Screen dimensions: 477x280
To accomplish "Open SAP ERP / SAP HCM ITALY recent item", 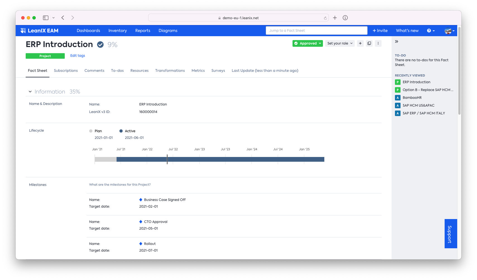I will (424, 113).
